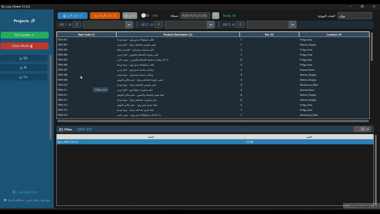
Task: Select the ITEM-007 cell
Action: pos(86,70)
